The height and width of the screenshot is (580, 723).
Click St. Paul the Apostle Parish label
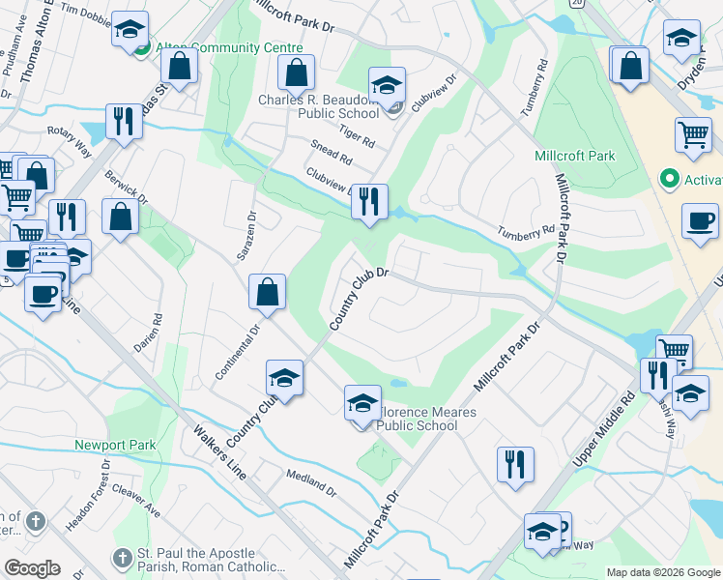211,560
